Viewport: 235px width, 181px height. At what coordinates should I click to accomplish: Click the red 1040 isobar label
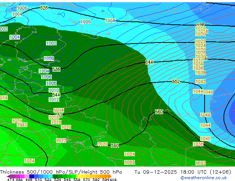point(205,139)
